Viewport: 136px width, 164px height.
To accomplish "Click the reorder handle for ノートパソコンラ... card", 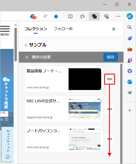I will (110, 139).
